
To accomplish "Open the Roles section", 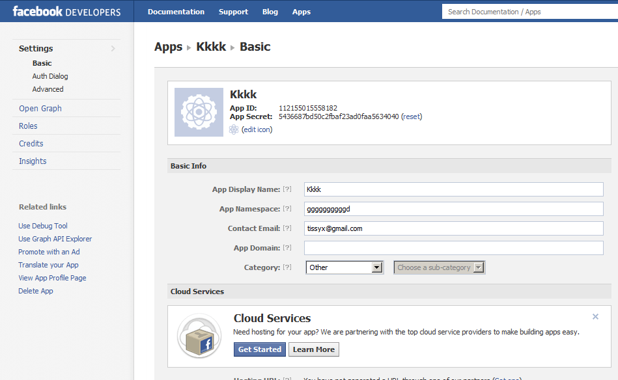I will pos(28,126).
